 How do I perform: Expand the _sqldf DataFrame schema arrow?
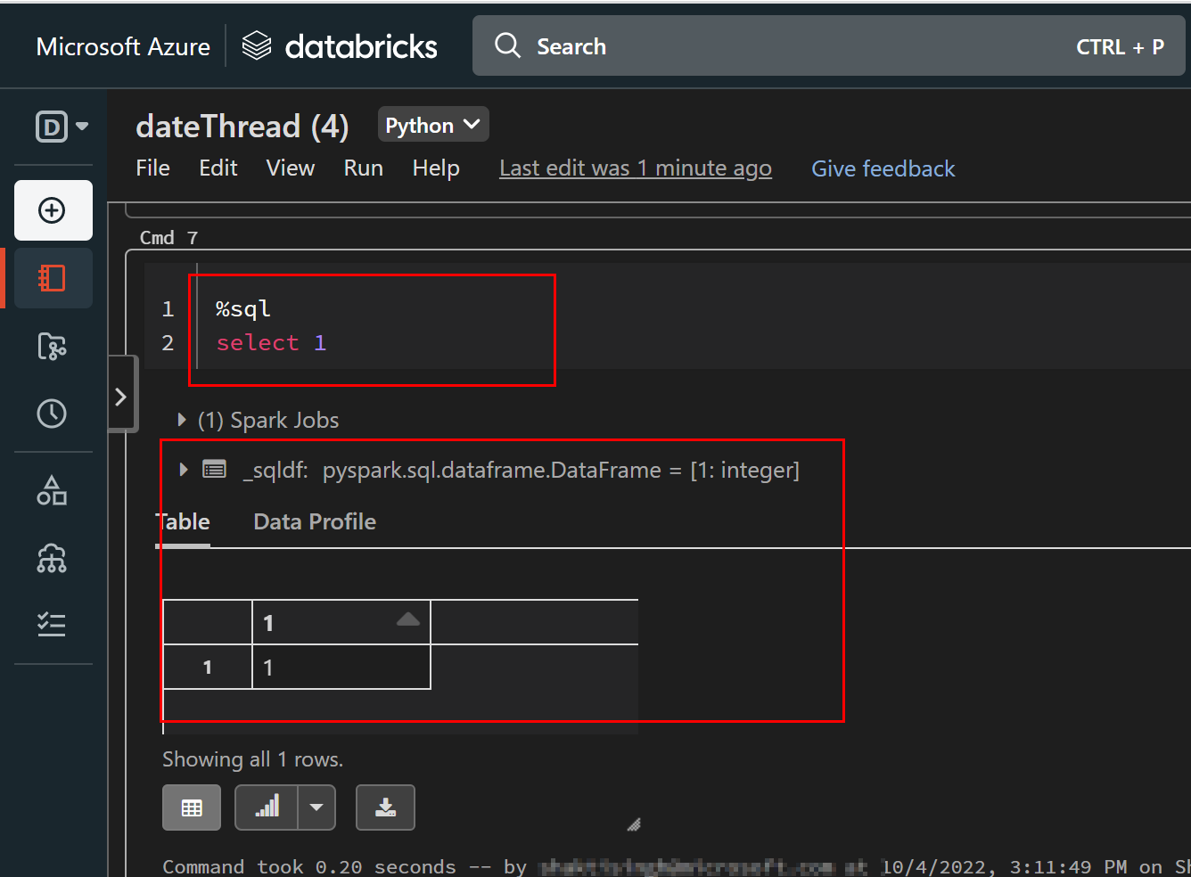[184, 470]
